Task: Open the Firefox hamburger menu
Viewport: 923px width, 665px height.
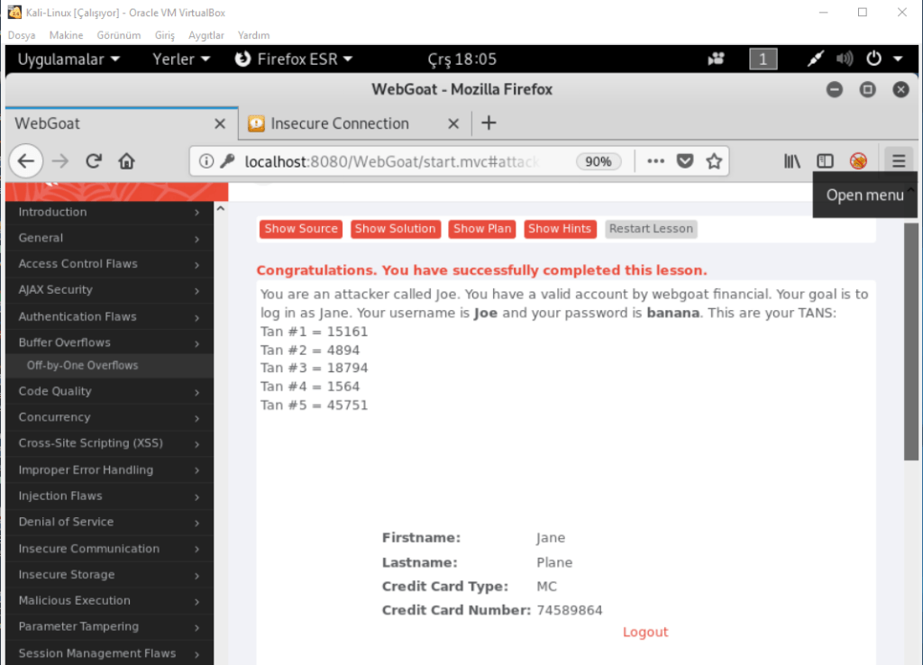Action: 898,161
